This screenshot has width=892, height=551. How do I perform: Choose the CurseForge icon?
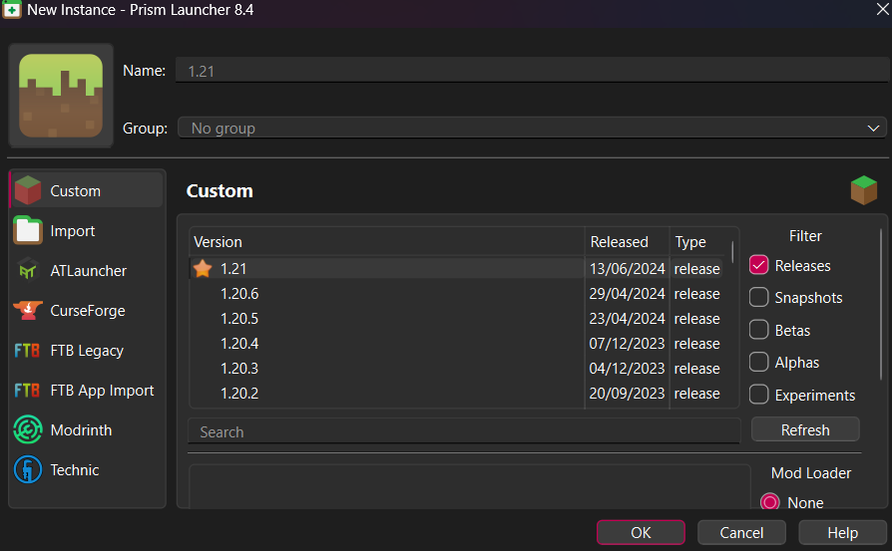point(28,310)
